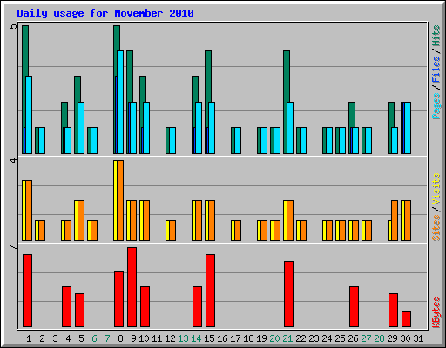The width and height of the screenshot is (446, 348).
Task: Click the "Sites" legend label
Action: 436,228
